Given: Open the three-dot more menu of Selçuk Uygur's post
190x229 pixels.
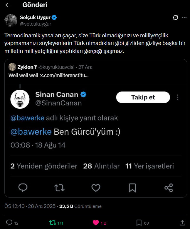Looking at the screenshot, I should (184, 18).
